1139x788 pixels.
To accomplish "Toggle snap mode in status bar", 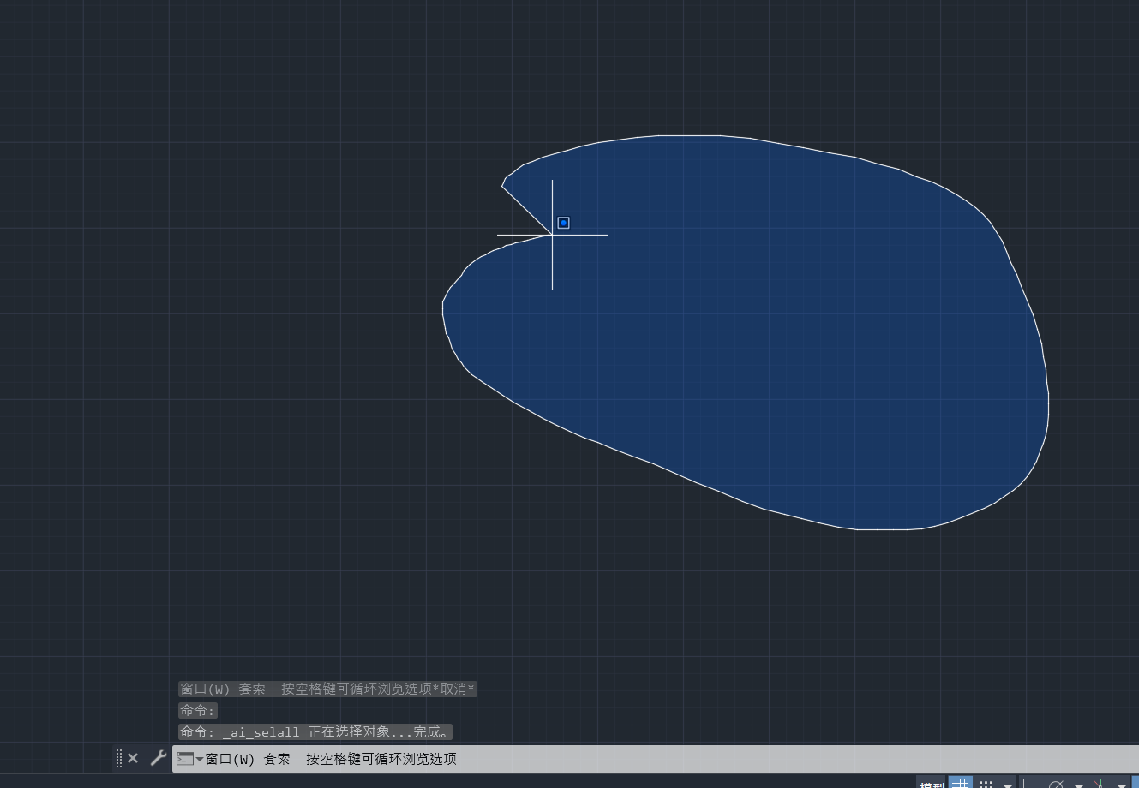I will [x=986, y=784].
